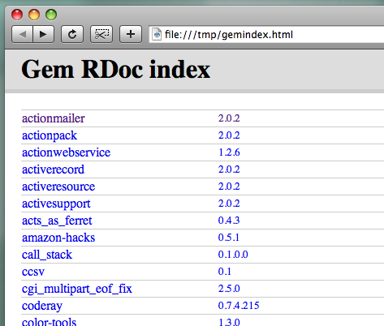Click the Gem RDoc index heading
This screenshot has height=326, width=384.
point(115,70)
